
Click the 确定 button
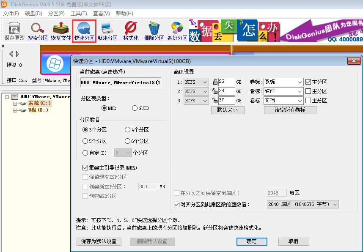pyautogui.click(x=252, y=241)
